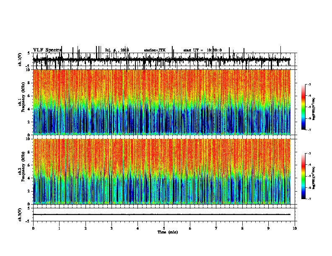Click the "-3" label on ch.1 color scale
The width and height of the screenshot is (332, 256).
point(309,84)
